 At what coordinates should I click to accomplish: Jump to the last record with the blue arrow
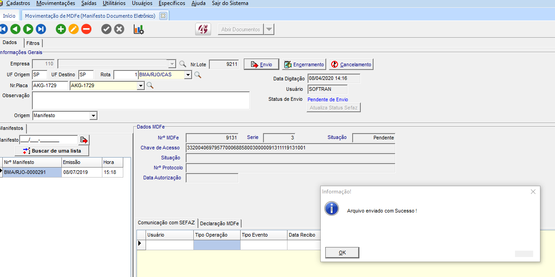point(41,29)
